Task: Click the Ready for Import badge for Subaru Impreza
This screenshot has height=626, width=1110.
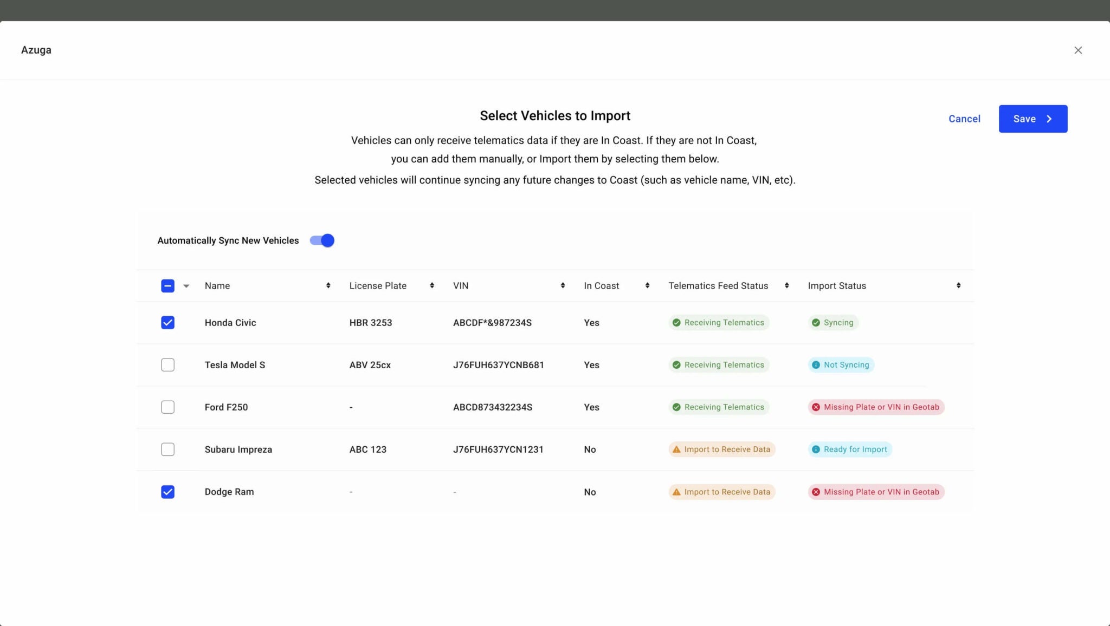Action: tap(850, 449)
